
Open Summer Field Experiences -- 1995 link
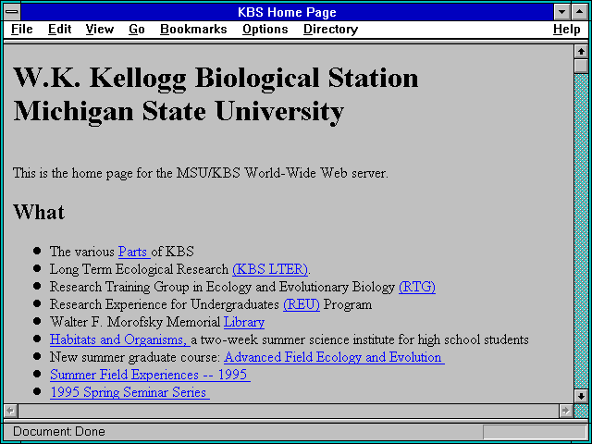tap(150, 375)
